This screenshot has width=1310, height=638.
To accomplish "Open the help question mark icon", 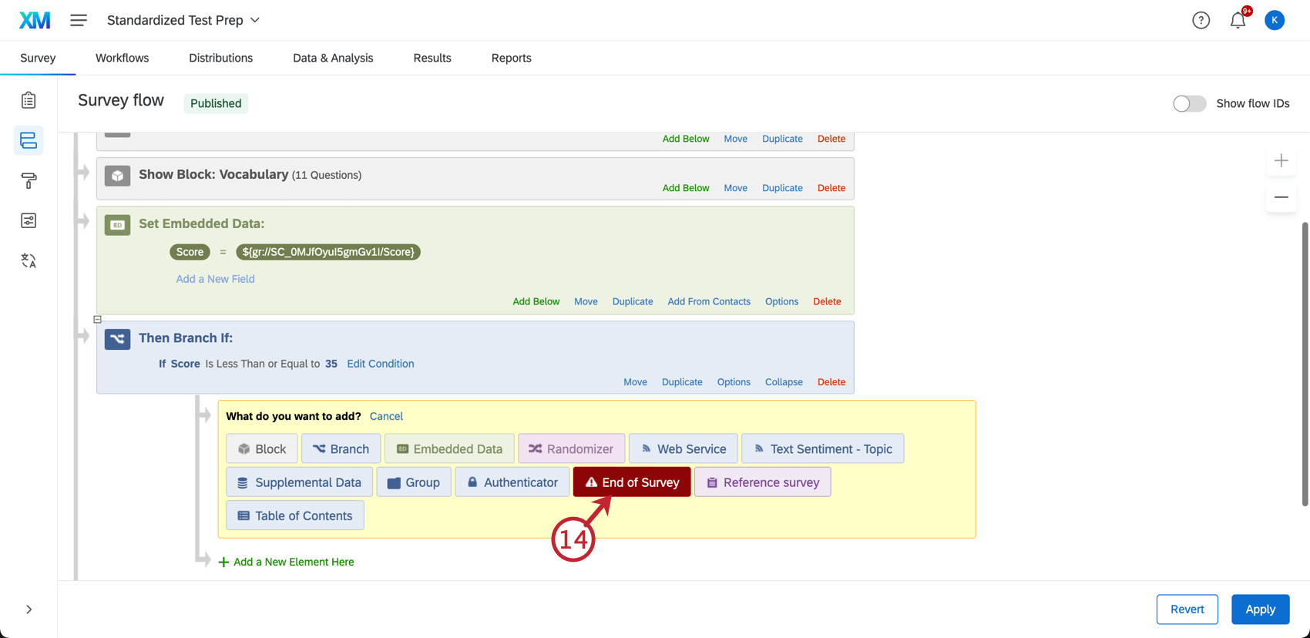I will tap(1201, 20).
